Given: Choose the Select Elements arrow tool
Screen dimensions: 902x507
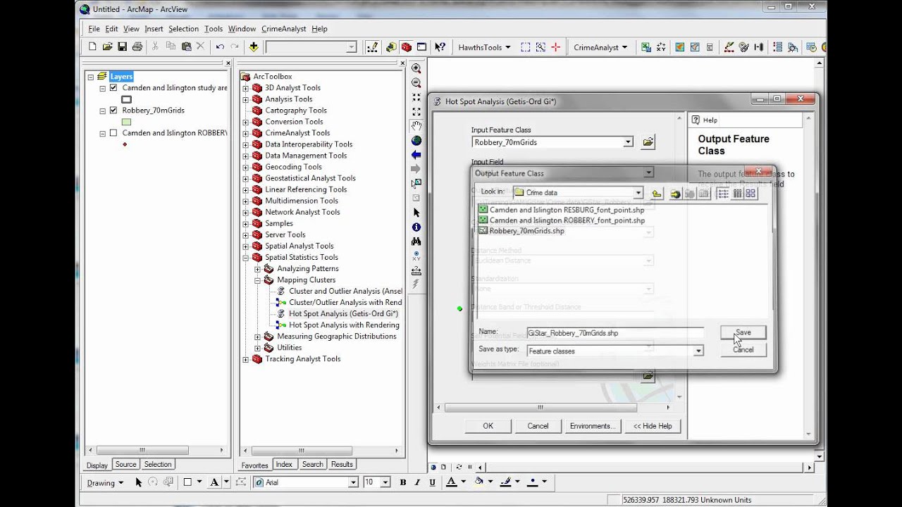Looking at the screenshot, I should pos(416,212).
